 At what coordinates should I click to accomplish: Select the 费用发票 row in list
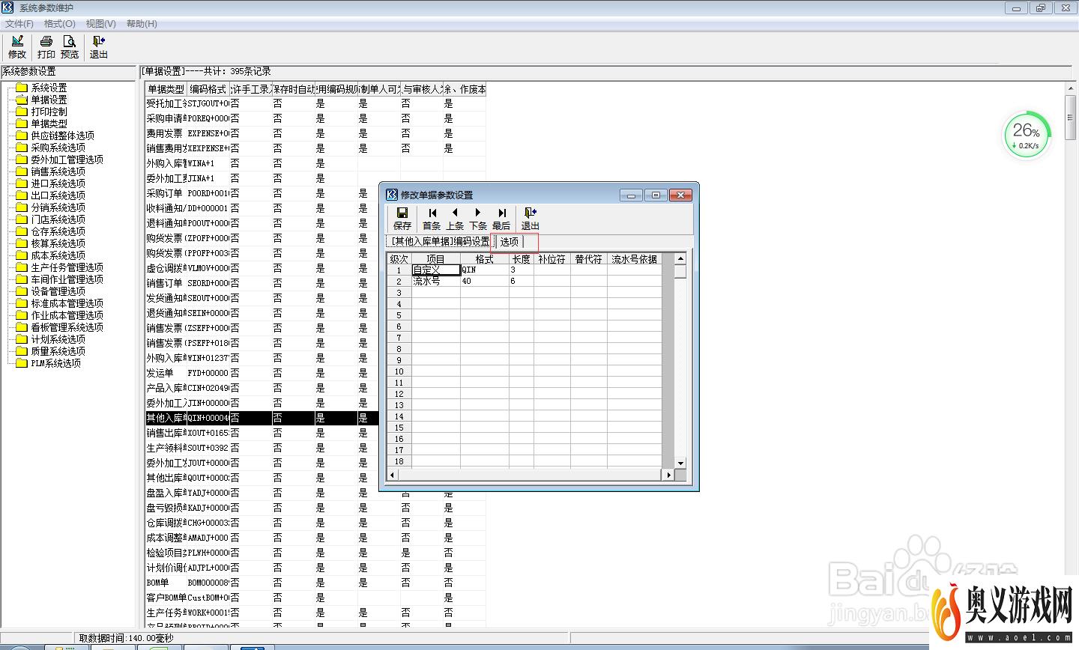(315, 133)
